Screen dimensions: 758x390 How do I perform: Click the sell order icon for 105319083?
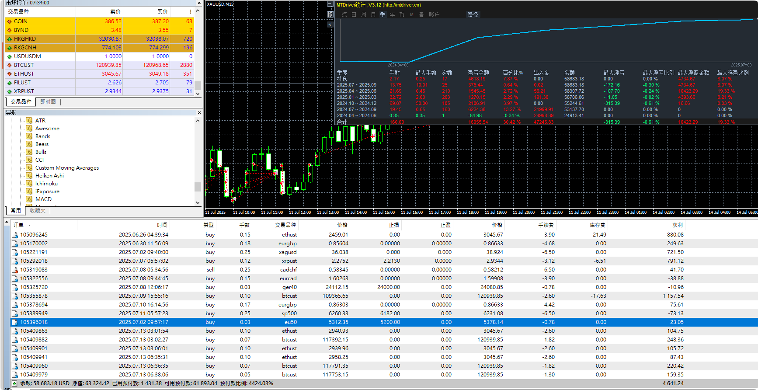(x=15, y=270)
